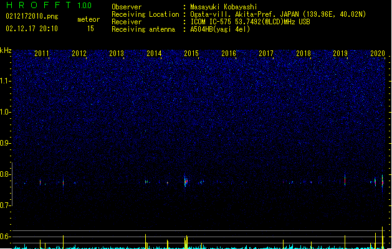The image size is (392, 249).
Task: Click the HROFFT 1.0.0 title text
Action: point(49,5)
